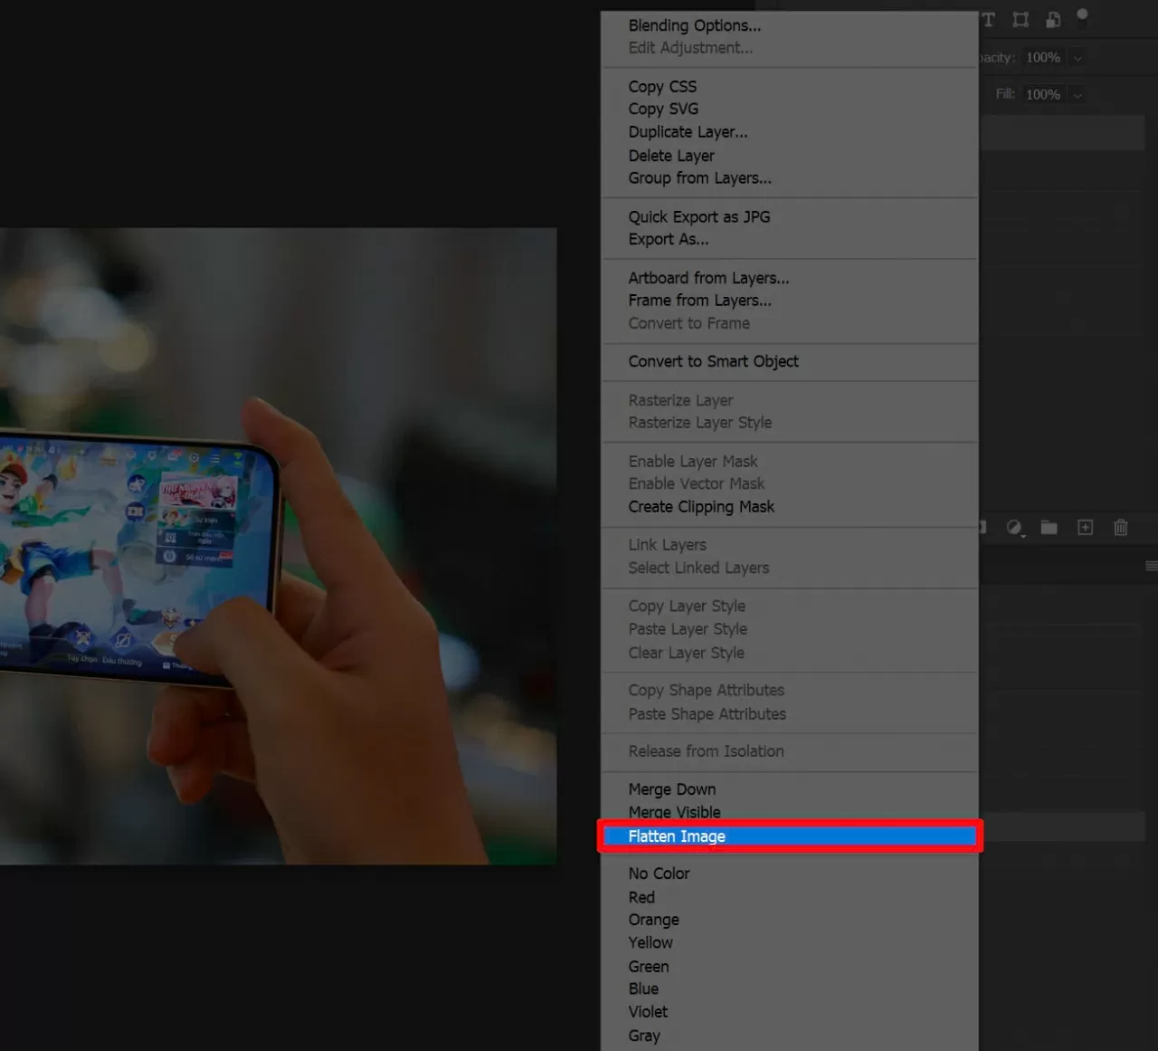The height and width of the screenshot is (1051, 1158).
Task: Open the panel menu hamburger icon
Action: [1151, 567]
